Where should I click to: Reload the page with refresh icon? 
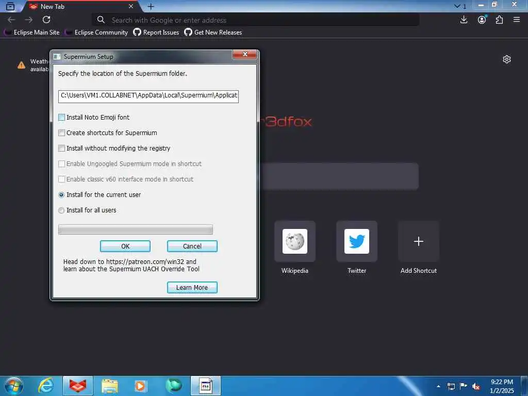tap(46, 20)
